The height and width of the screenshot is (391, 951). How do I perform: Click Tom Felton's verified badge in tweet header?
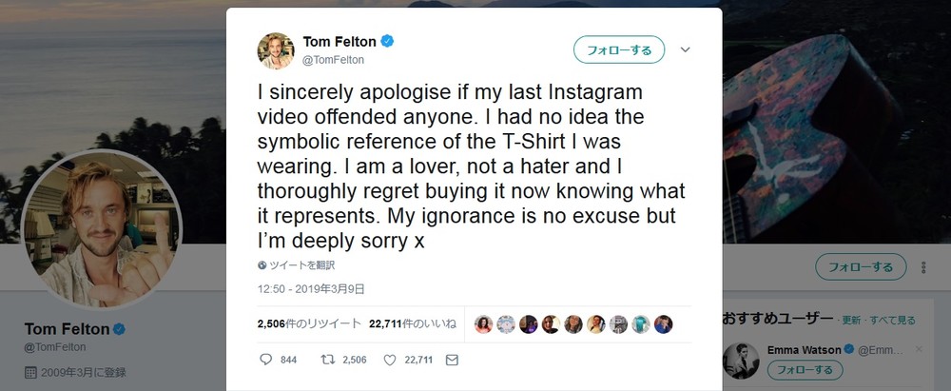388,42
